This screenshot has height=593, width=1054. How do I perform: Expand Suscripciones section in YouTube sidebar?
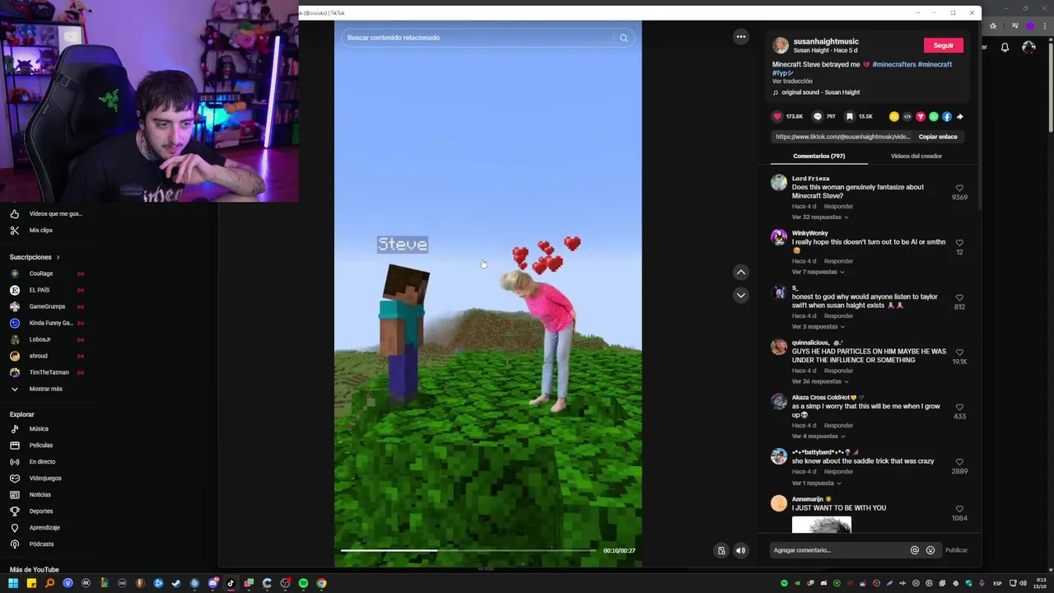click(x=35, y=257)
